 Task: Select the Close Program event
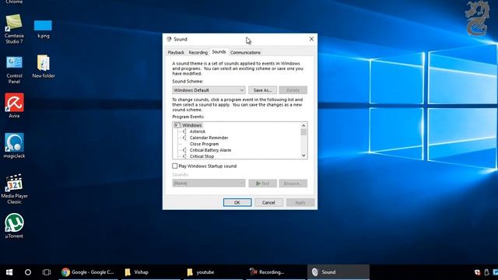[204, 144]
